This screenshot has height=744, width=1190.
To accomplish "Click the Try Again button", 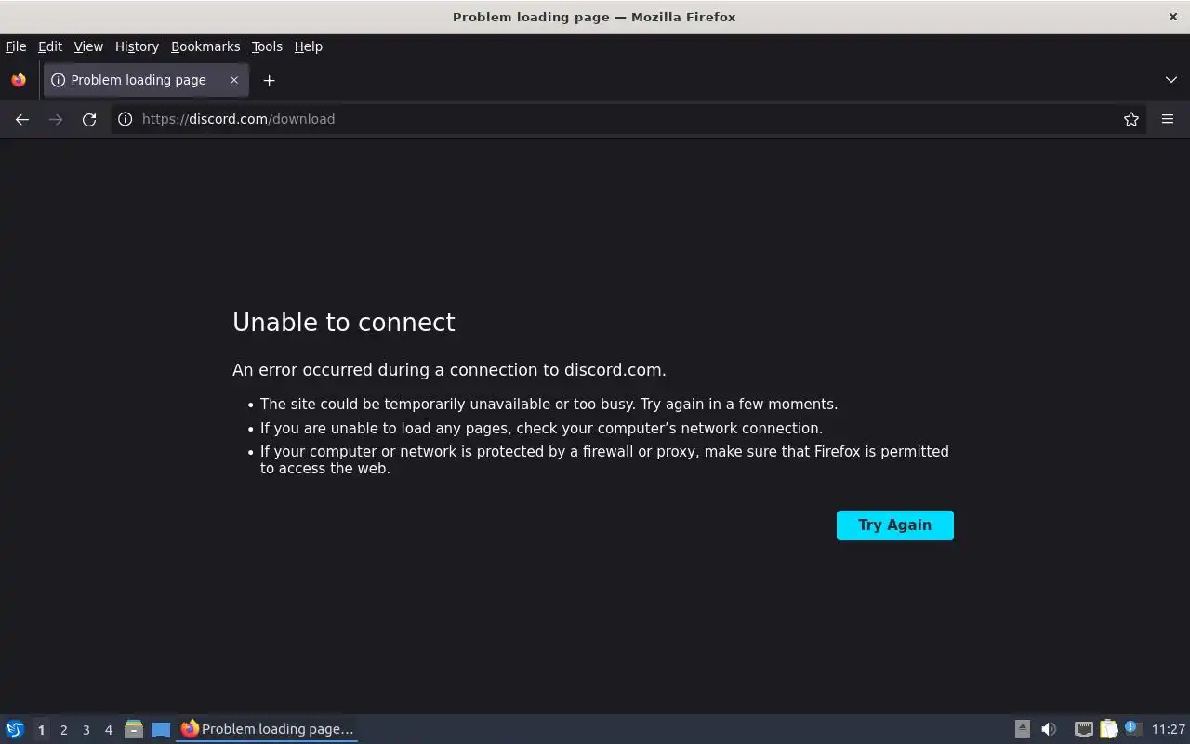I will pyautogui.click(x=894, y=525).
